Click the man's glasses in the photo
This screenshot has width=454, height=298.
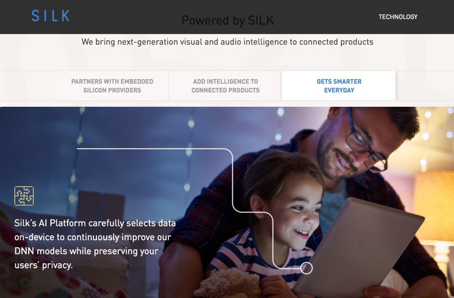click(x=366, y=144)
